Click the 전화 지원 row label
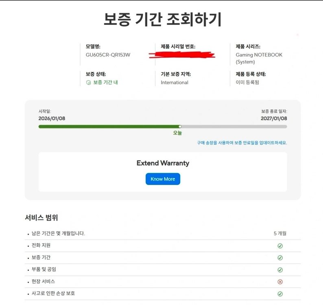This screenshot has width=323, height=305. coord(41,245)
